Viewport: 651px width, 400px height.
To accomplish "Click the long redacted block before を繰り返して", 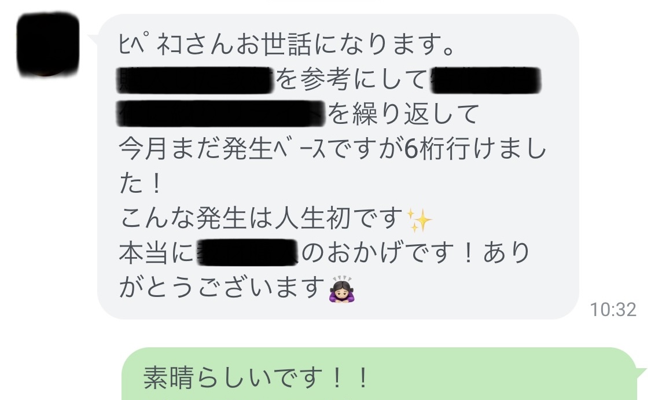I will [221, 113].
